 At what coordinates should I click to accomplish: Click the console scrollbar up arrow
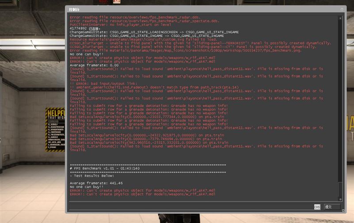[340, 18]
